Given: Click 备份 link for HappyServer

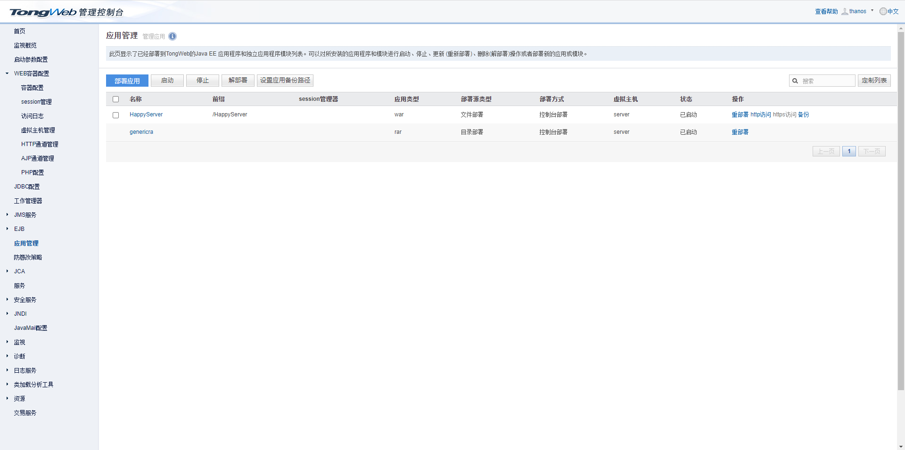Looking at the screenshot, I should pyautogui.click(x=803, y=115).
